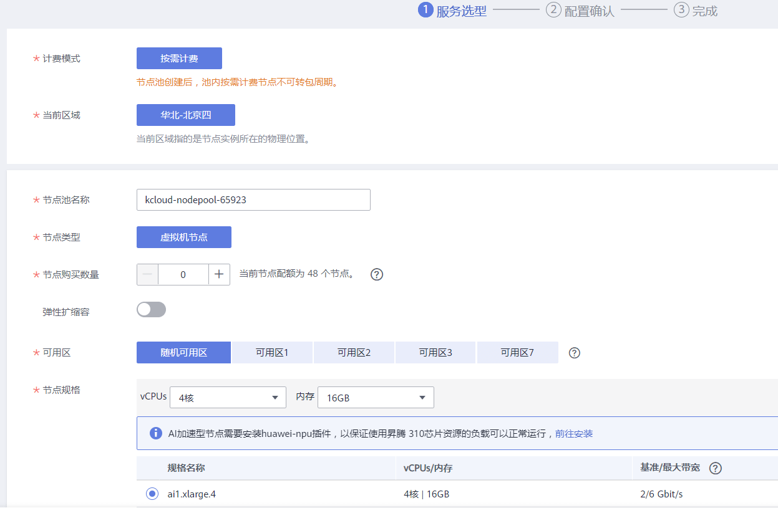The width and height of the screenshot is (778, 508).
Task: Click the 当前节点配额为 48 个节点 text
Action: coord(297,274)
